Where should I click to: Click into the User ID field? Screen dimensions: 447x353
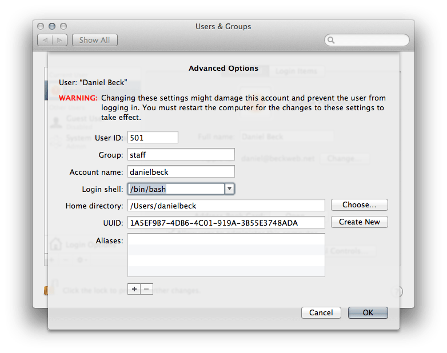(x=153, y=137)
